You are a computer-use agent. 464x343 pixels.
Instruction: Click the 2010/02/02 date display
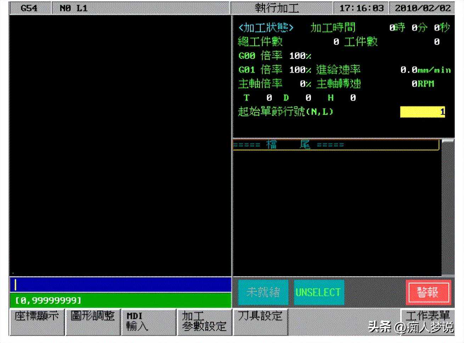pyautogui.click(x=423, y=8)
